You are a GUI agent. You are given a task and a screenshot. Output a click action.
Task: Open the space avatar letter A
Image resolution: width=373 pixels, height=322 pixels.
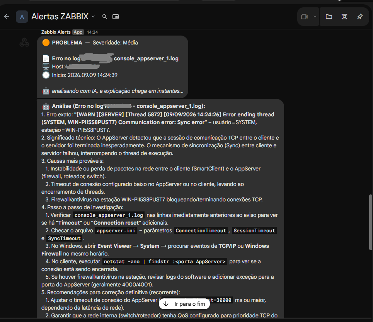pyautogui.click(x=22, y=17)
